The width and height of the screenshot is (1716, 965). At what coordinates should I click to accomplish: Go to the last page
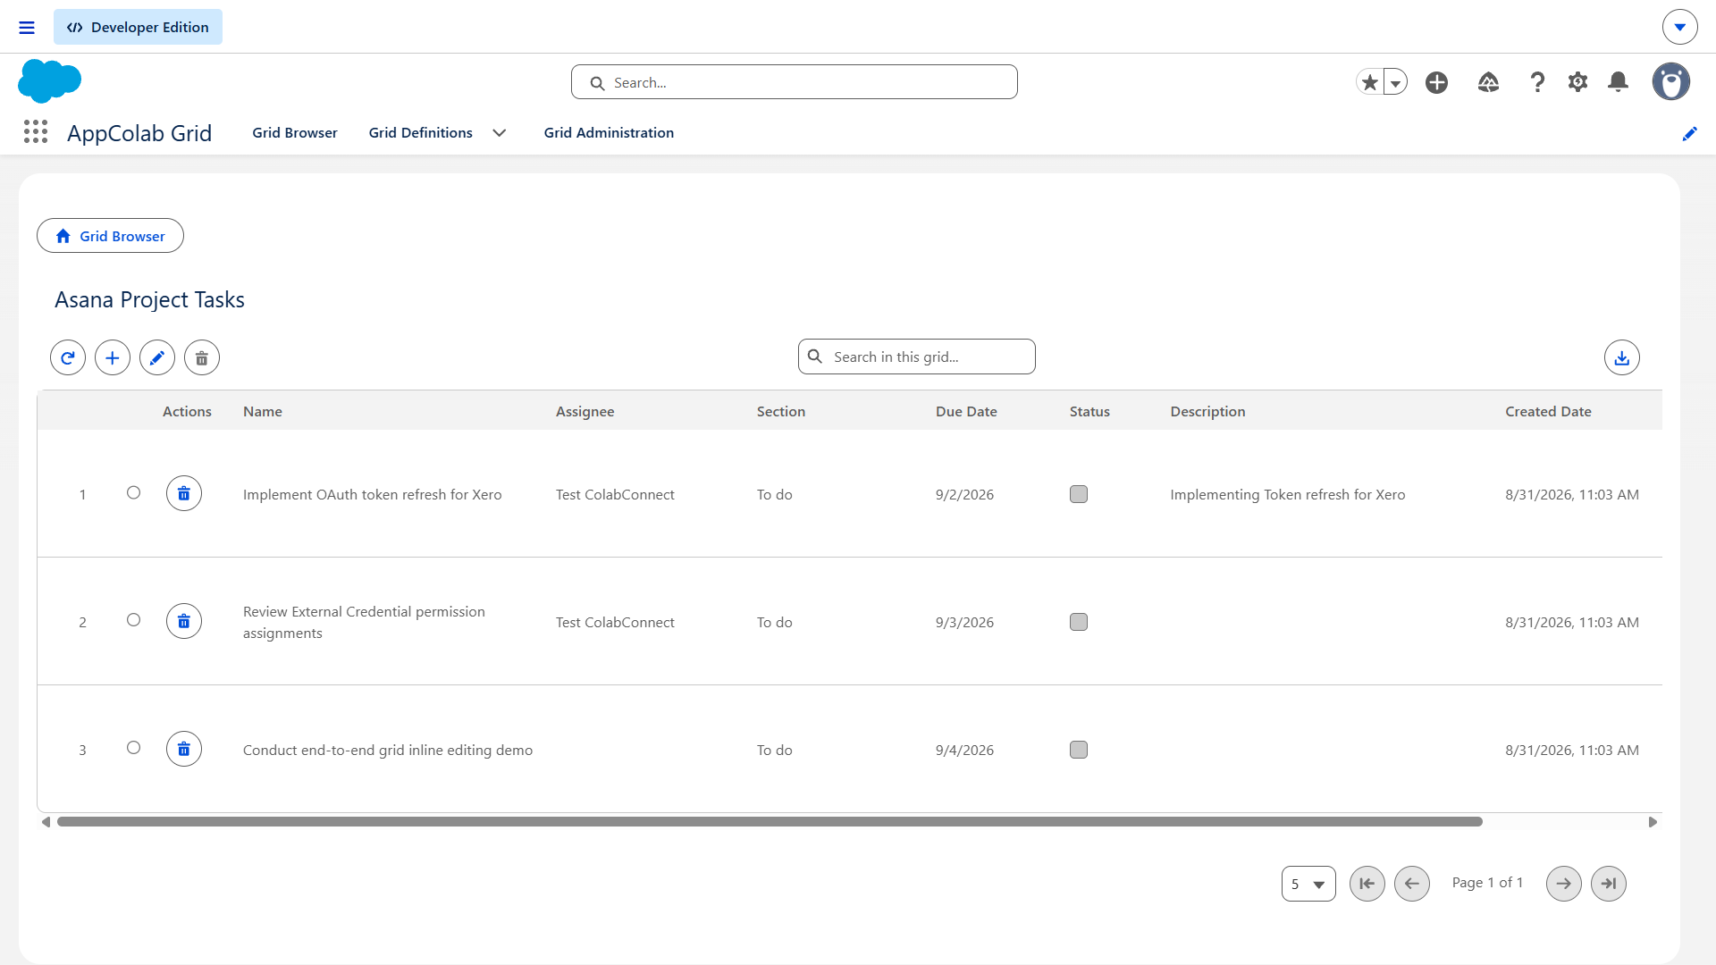tap(1608, 884)
